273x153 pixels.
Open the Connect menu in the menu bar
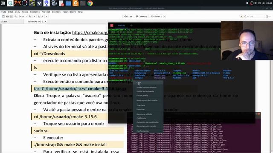point(56,12)
